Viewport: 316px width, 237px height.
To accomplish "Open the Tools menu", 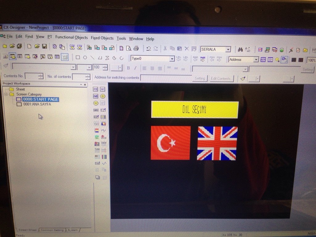I will pos(121,39).
